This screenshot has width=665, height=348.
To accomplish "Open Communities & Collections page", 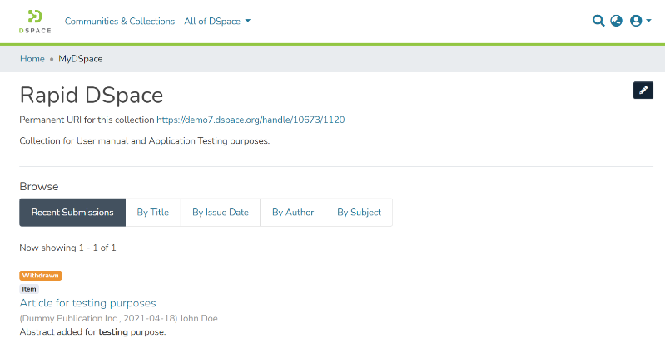I will coord(120,21).
